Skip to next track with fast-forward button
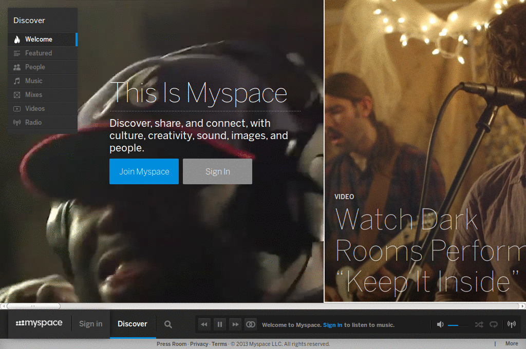Image resolution: width=526 pixels, height=349 pixels. [x=235, y=324]
